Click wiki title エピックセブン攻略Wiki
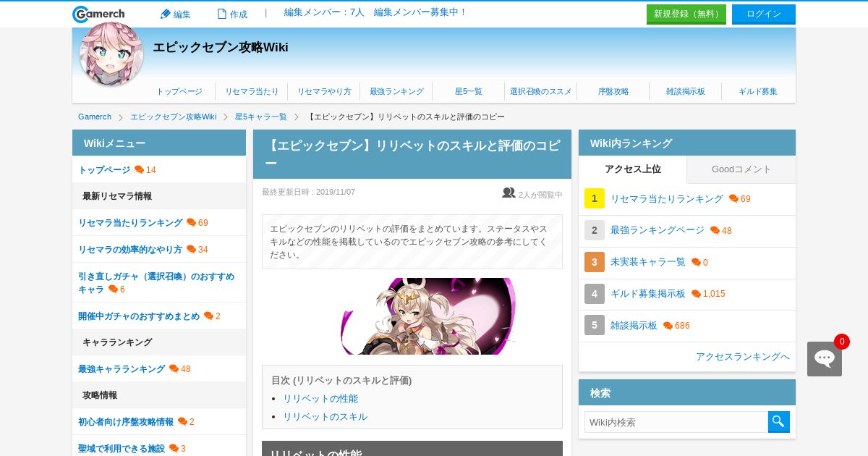The height and width of the screenshot is (456, 868). point(221,47)
